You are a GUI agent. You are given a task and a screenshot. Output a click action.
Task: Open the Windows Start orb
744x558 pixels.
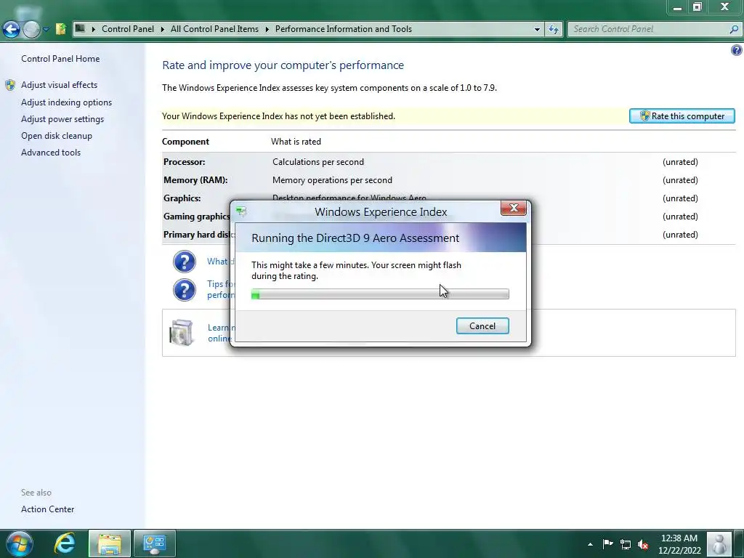click(x=20, y=543)
